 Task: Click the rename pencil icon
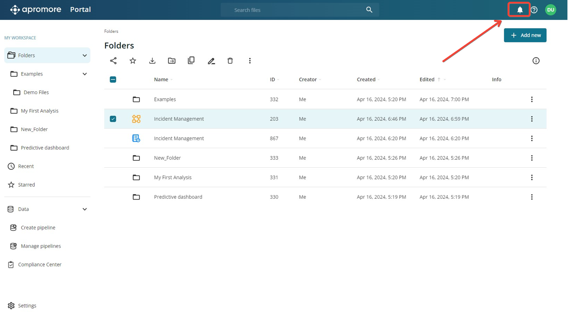tap(211, 61)
